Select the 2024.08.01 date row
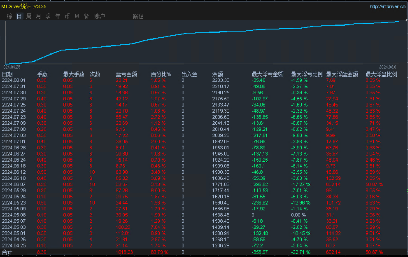408x257 pixels. click(x=204, y=80)
